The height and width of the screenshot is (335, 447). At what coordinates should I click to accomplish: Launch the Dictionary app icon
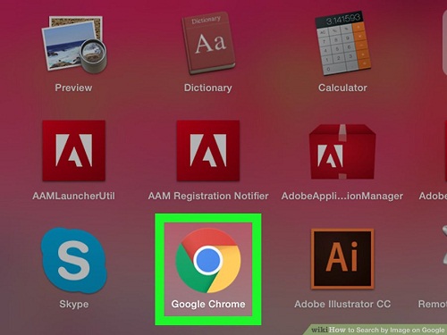click(208, 43)
